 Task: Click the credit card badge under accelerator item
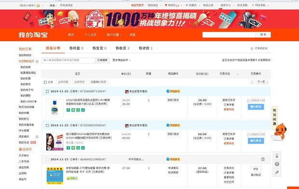(72, 178)
